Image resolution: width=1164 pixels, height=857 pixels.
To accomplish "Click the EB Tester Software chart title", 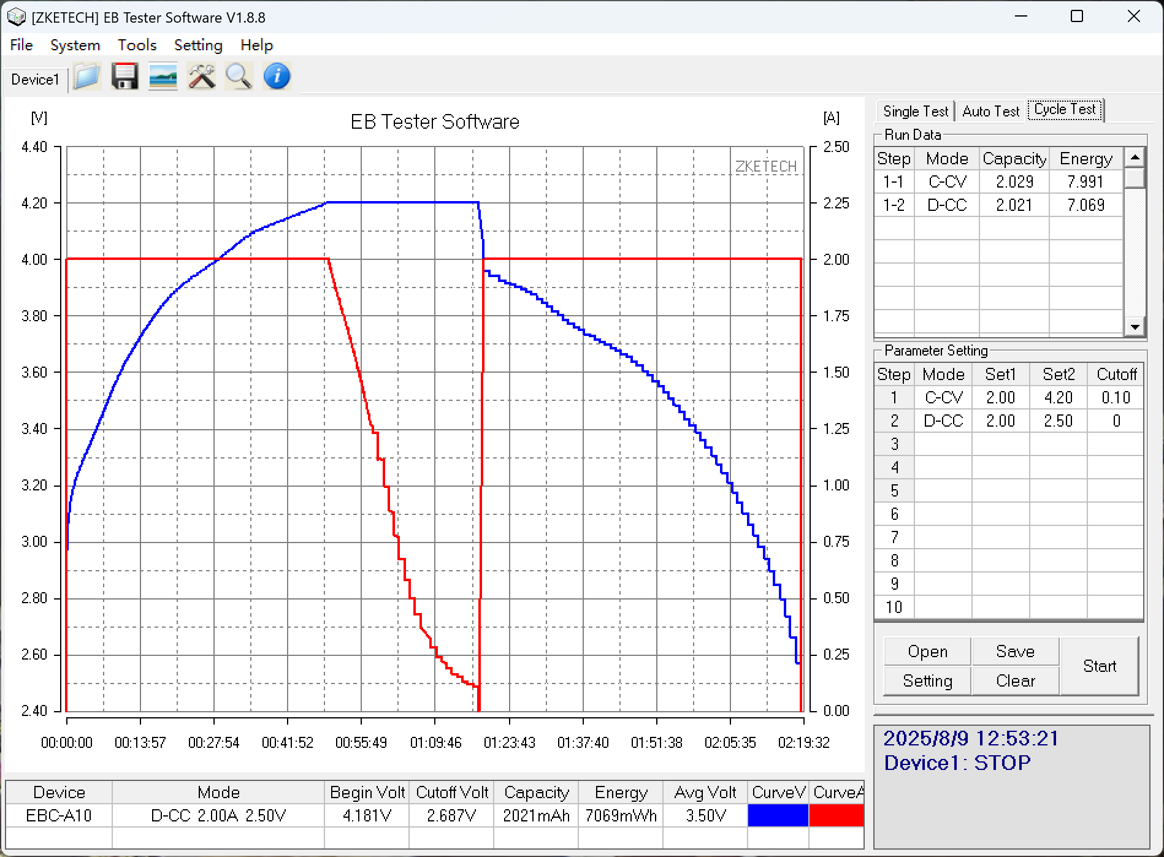I will [435, 122].
